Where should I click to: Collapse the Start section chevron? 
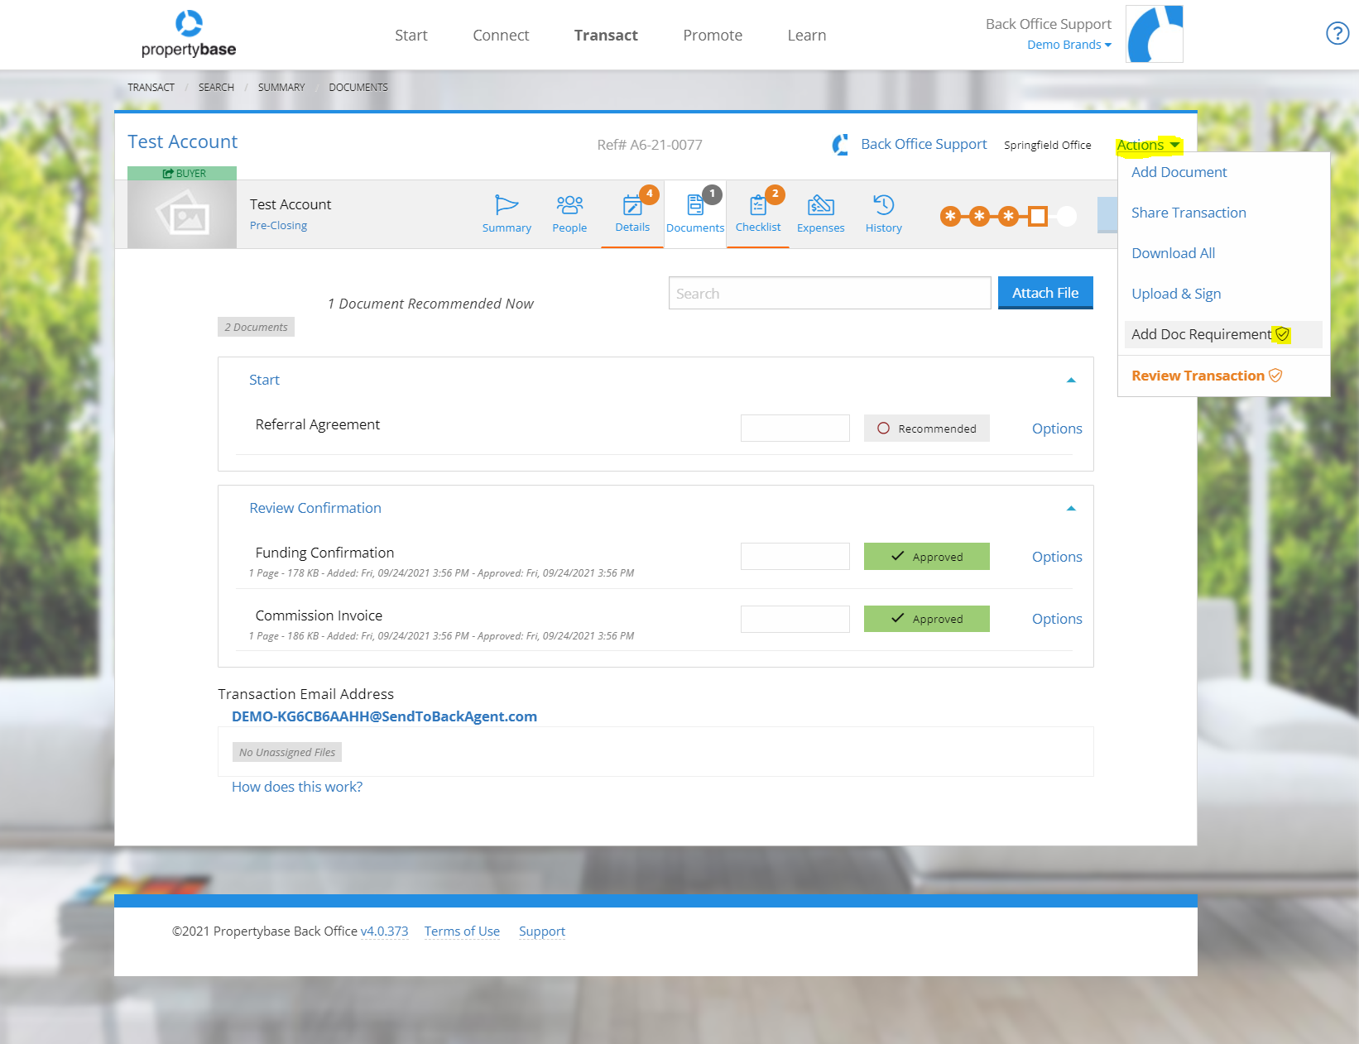1071,380
